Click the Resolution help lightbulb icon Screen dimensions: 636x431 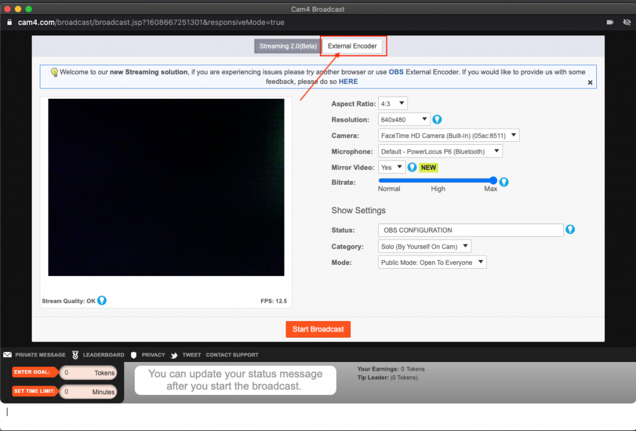click(x=437, y=119)
